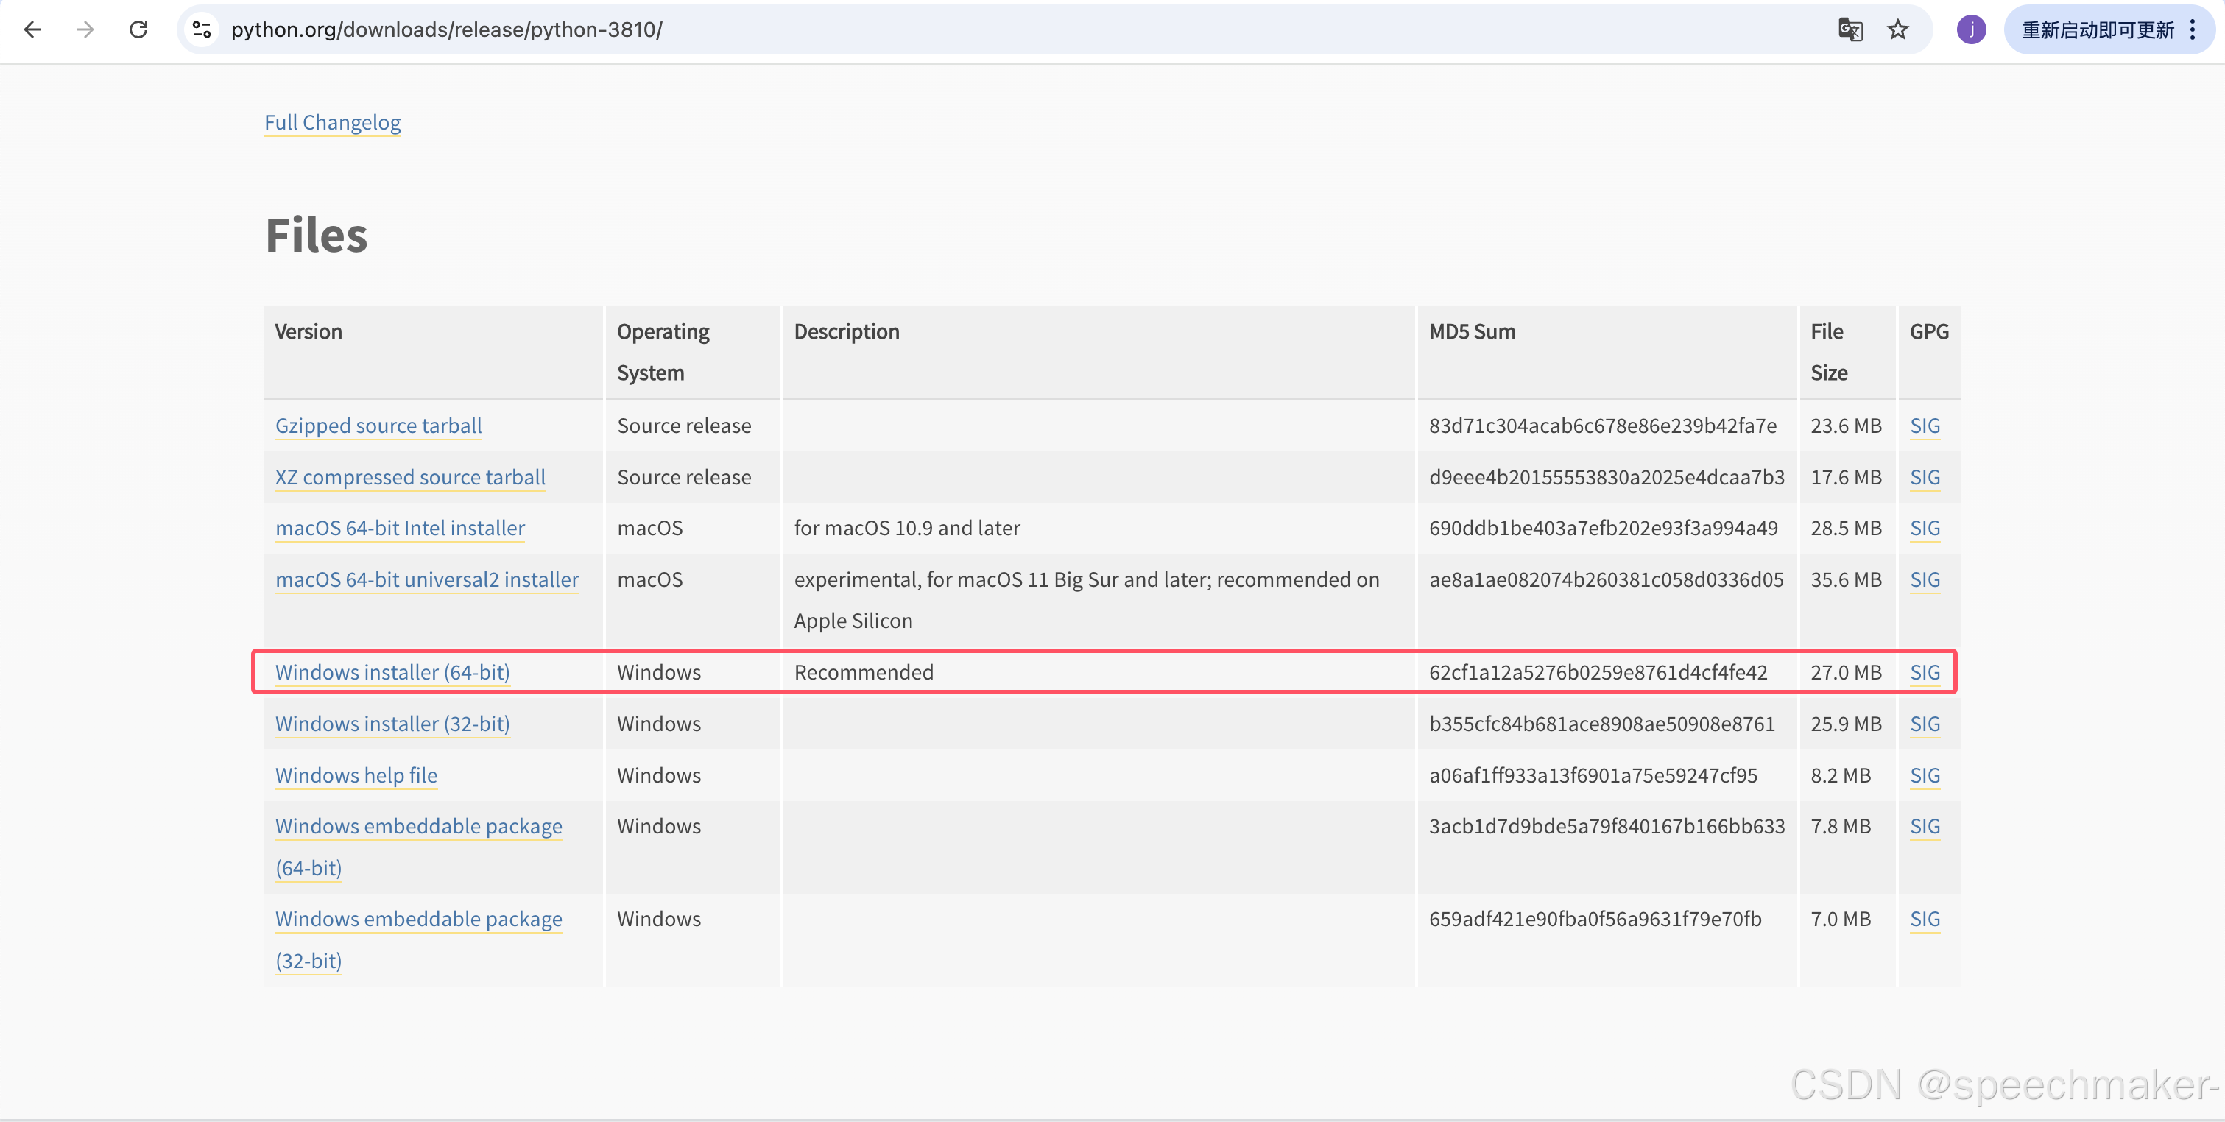The width and height of the screenshot is (2225, 1122).
Task: Download macOS 64-bit Intel installer
Action: (400, 528)
